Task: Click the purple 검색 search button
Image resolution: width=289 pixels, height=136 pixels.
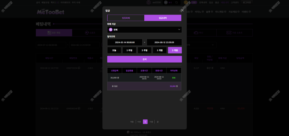Action: pyautogui.click(x=145, y=59)
